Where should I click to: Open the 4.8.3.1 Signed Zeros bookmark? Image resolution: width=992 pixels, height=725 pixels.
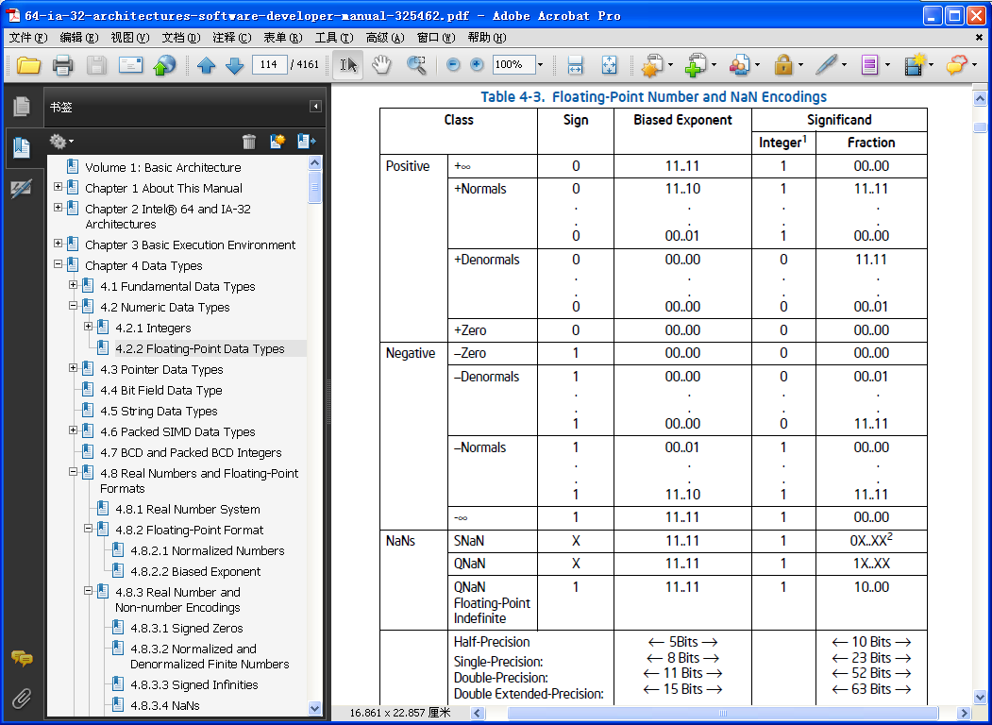coord(186,628)
